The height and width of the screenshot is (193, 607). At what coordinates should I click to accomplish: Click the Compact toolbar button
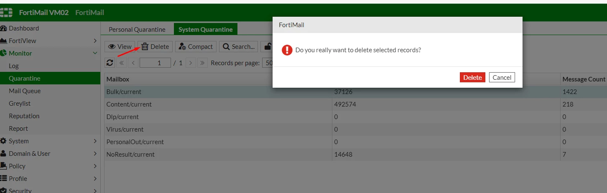click(x=196, y=47)
